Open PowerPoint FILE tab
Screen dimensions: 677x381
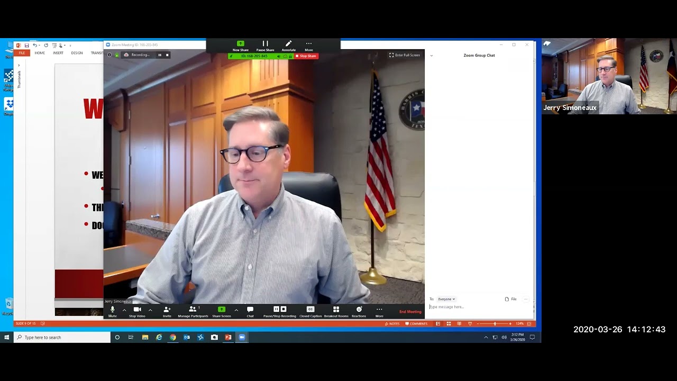[22, 53]
